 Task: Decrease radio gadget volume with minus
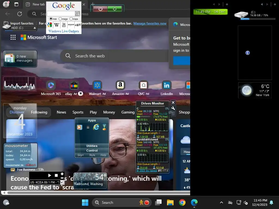pyautogui.click(x=62, y=178)
